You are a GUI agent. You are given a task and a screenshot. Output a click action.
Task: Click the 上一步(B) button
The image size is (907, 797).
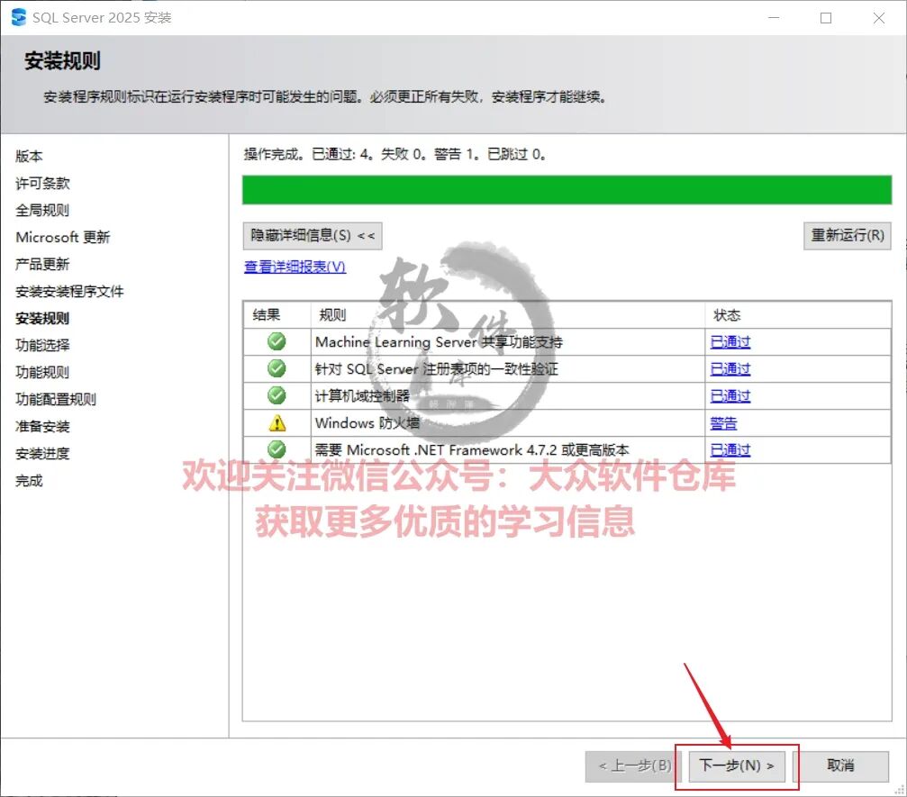pos(635,765)
